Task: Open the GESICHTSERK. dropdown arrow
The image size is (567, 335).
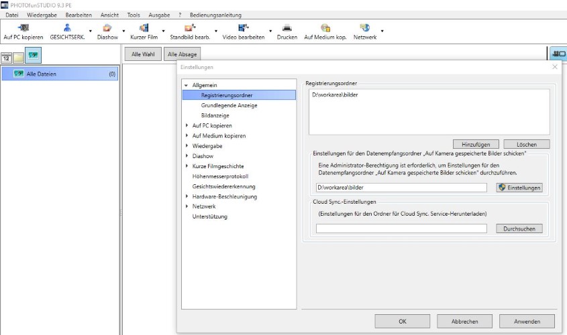Action: [x=91, y=31]
